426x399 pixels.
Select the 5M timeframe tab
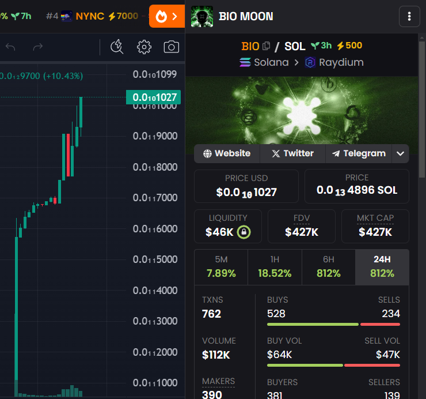[221, 267]
